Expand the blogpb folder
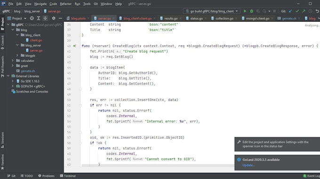This screenshot has height=179, width=320. [x=17, y=55]
